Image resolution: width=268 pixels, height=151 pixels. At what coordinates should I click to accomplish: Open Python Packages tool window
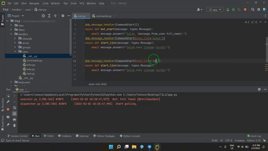(x=104, y=136)
